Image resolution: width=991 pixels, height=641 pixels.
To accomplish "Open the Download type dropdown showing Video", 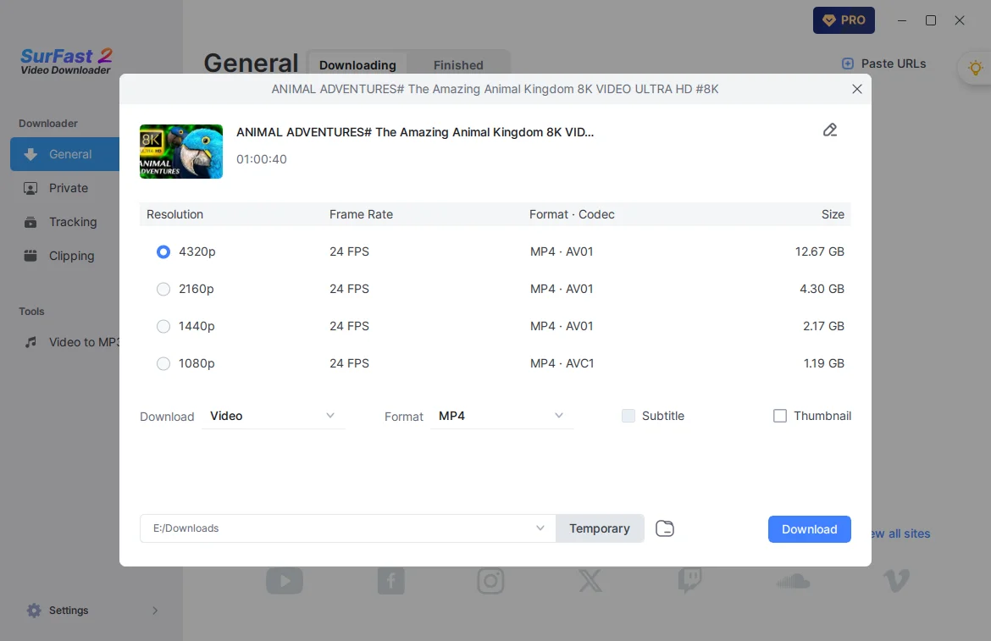I will (x=273, y=416).
